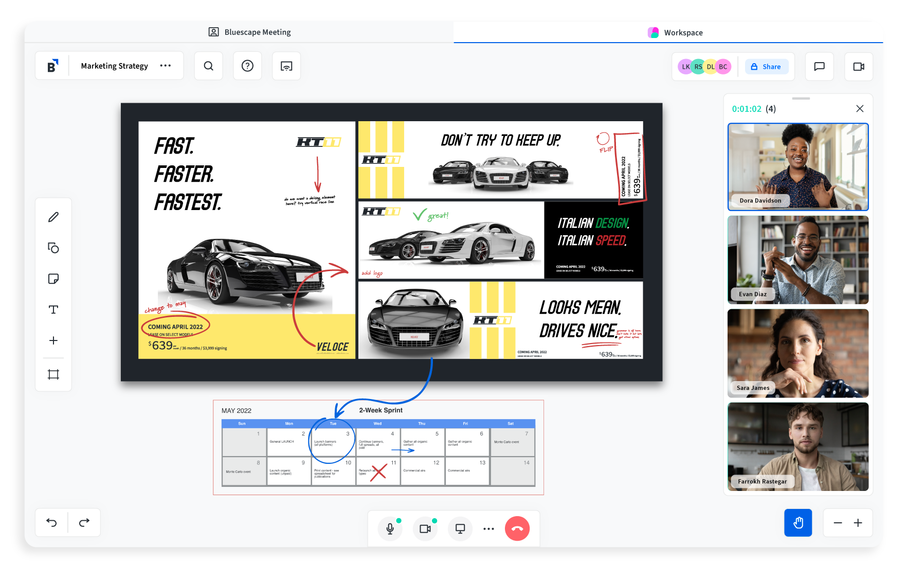The image size is (907, 568).
Task: Select the Shapes tool in sidebar
Action: tap(53, 248)
